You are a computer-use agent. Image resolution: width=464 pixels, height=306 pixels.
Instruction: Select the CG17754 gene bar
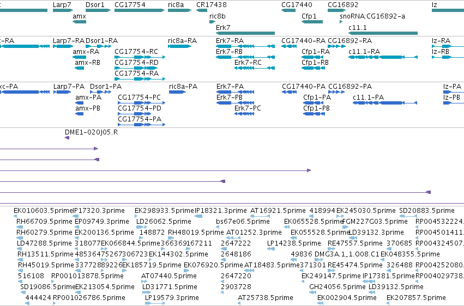coord(140,10)
